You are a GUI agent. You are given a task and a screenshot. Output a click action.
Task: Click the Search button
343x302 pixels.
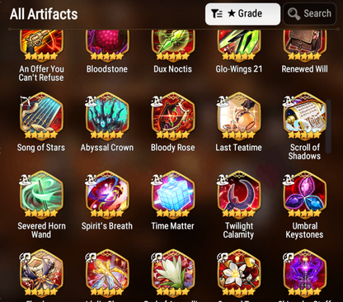point(310,14)
